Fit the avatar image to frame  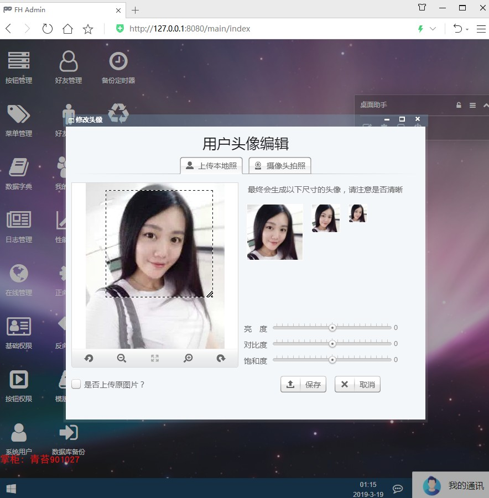coord(155,359)
